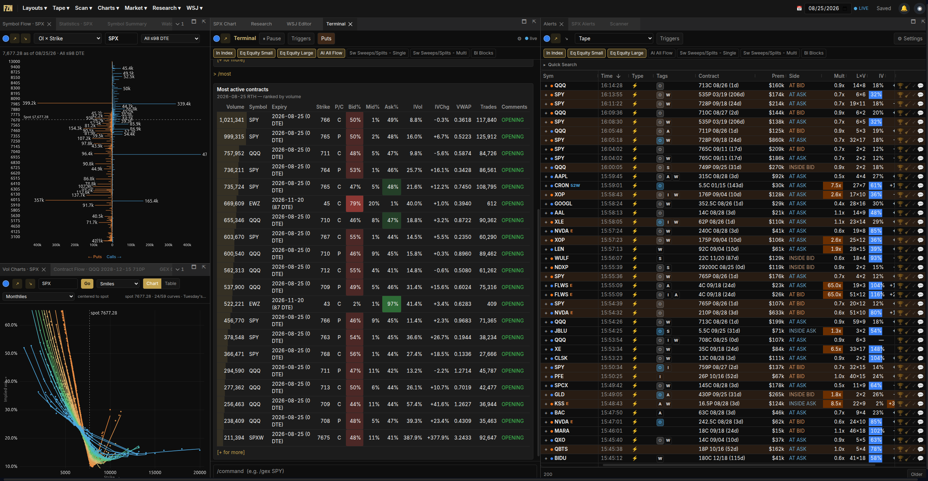Switch to the Statistics · SPX tab
This screenshot has height=481, width=928.
76,24
